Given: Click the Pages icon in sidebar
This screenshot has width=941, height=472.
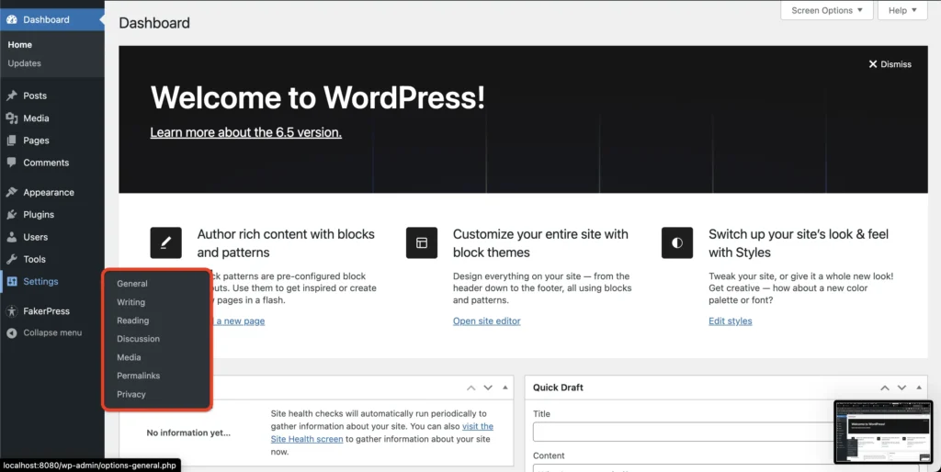Looking at the screenshot, I should pyautogui.click(x=12, y=140).
